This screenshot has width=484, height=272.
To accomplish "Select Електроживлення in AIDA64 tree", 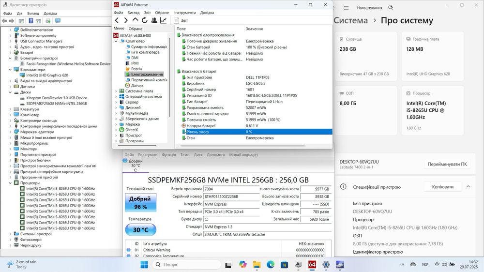I will (144, 75).
